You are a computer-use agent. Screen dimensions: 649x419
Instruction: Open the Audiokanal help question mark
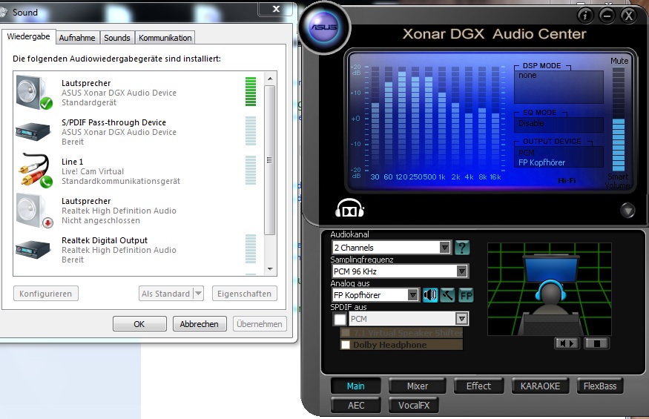click(x=462, y=248)
